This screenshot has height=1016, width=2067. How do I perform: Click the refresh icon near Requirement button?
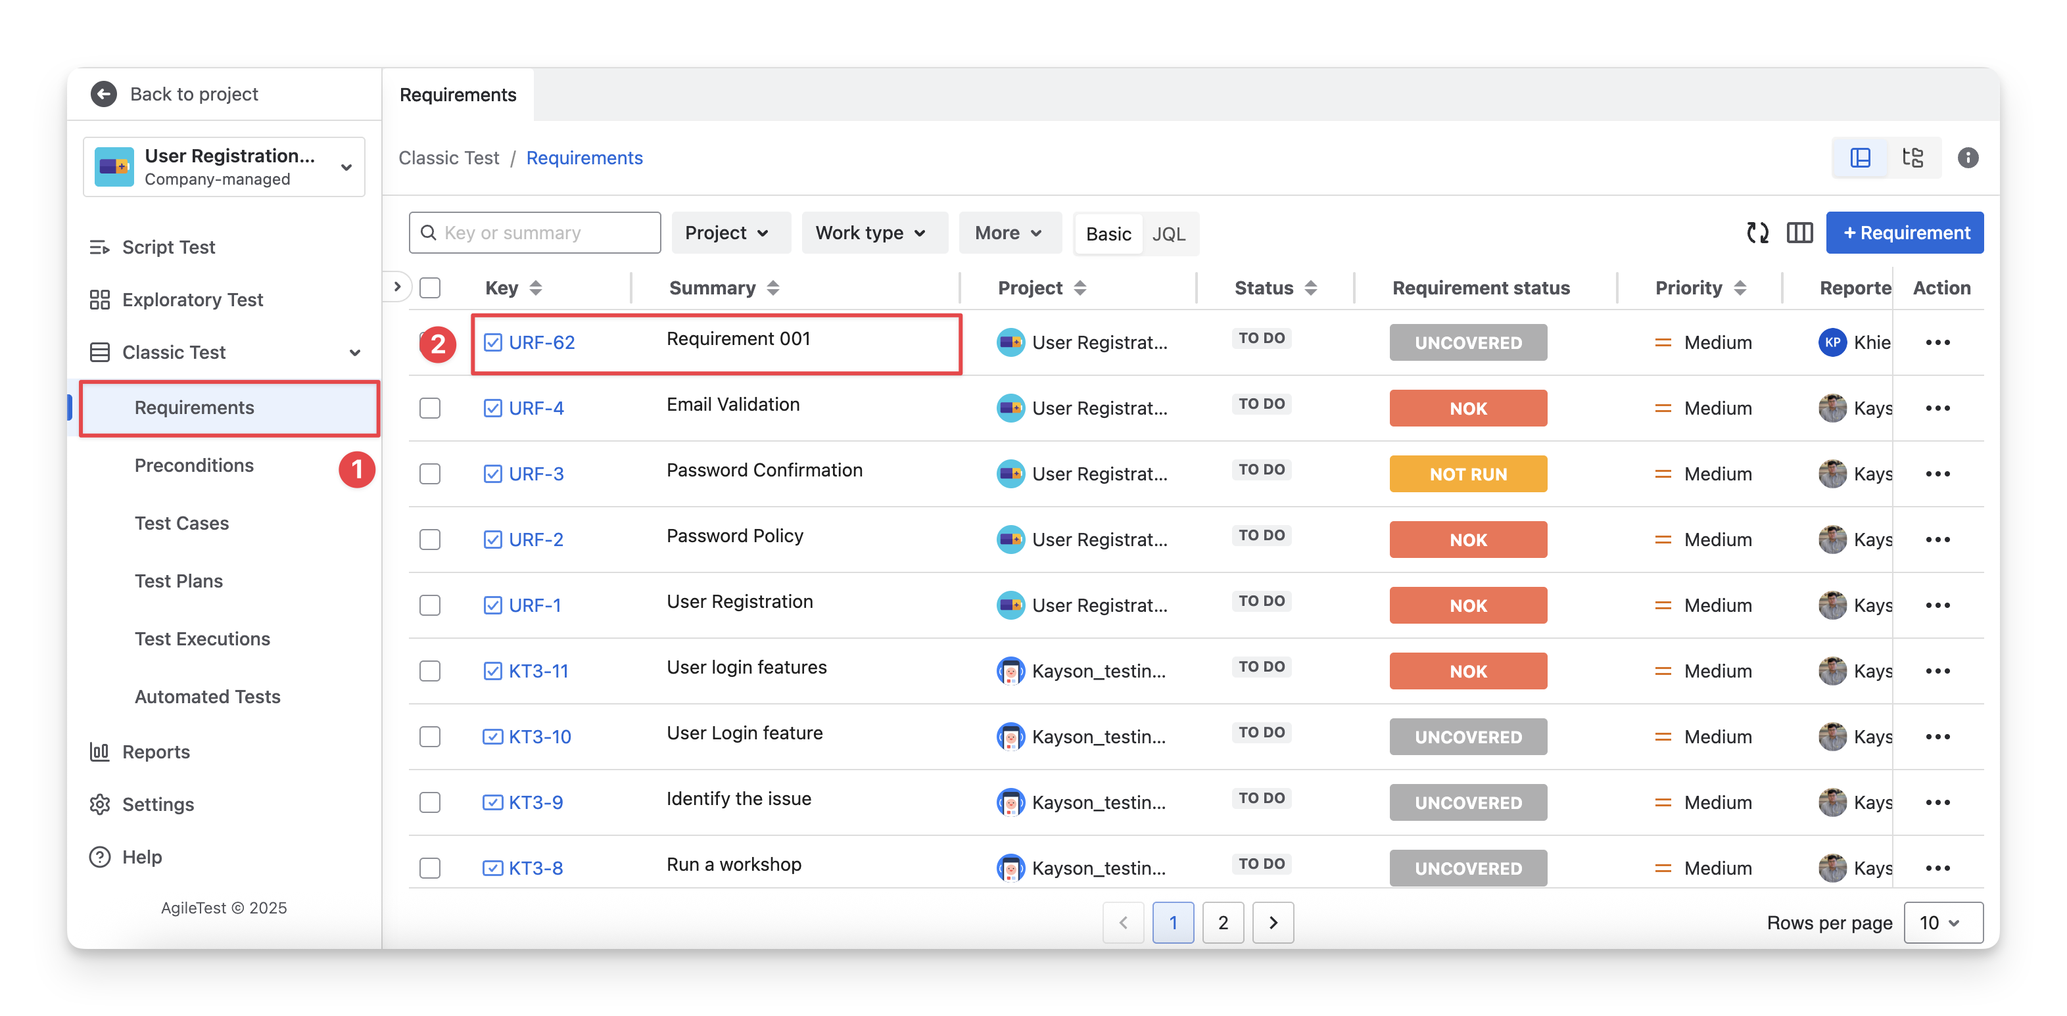(1757, 233)
